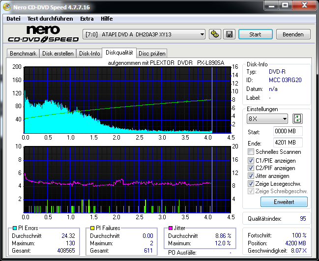The width and height of the screenshot is (319, 261).
Task: Click PI Errors Durchschnitt value 24.32
Action: [68, 235]
